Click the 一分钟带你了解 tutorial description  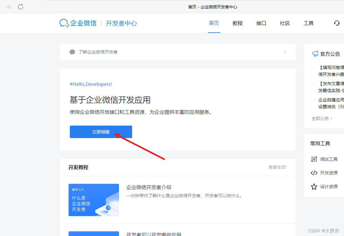pos(185,196)
